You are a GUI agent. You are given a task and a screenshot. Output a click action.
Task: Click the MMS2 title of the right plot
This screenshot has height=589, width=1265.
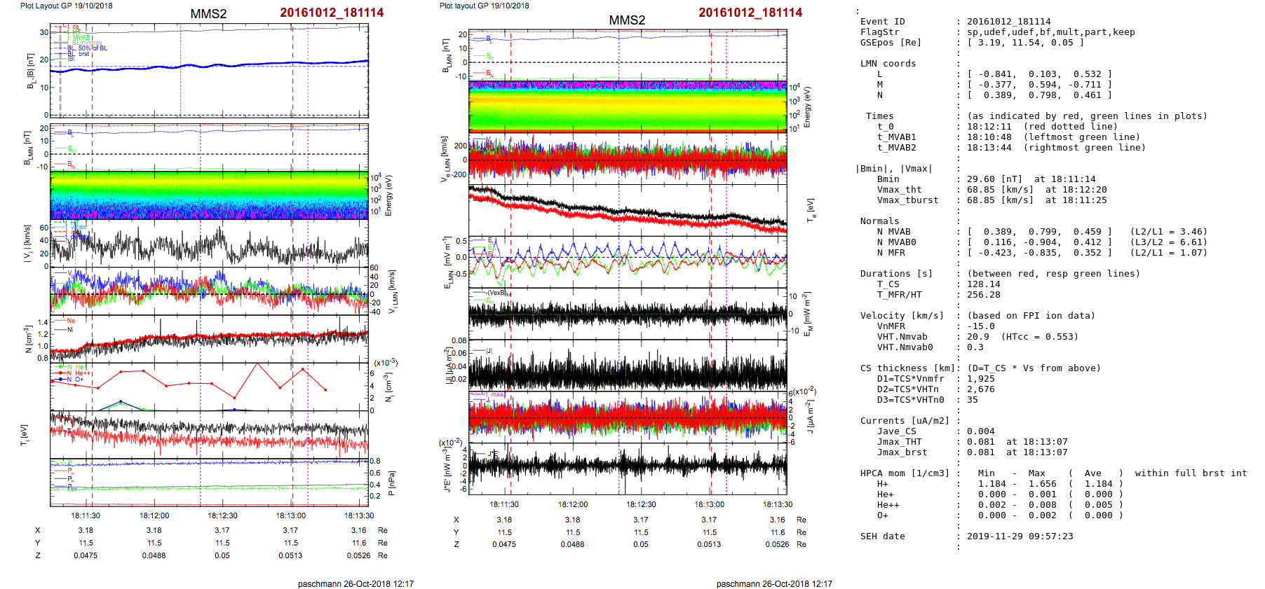[626, 20]
